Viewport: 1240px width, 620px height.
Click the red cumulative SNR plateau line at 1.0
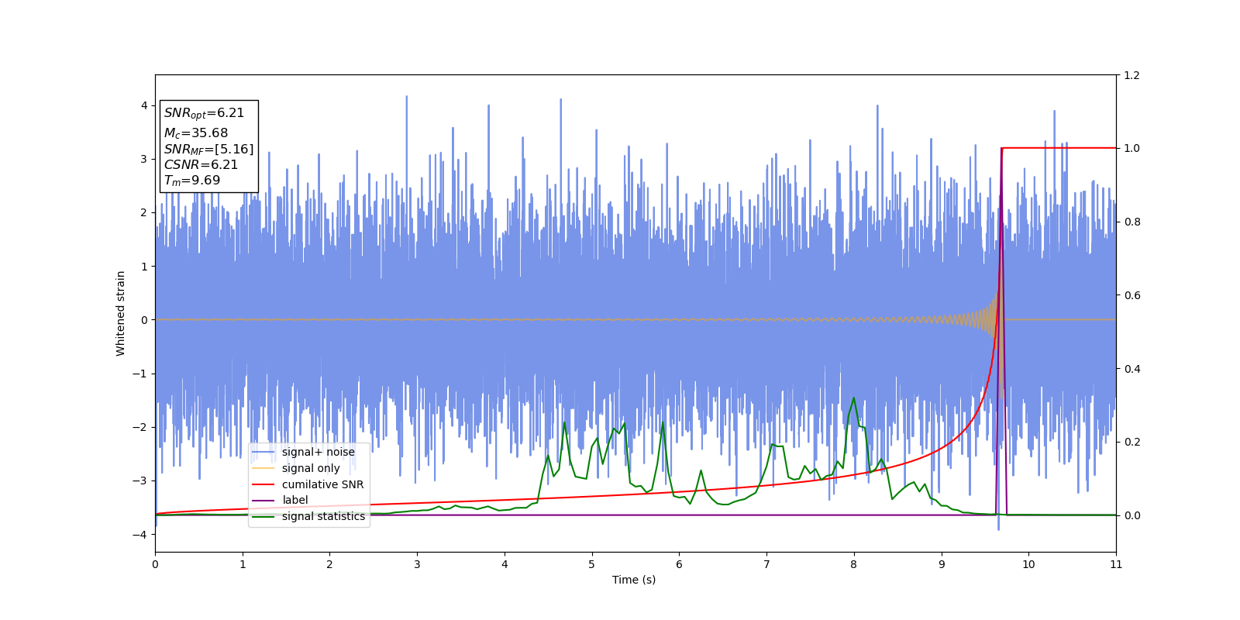1059,148
